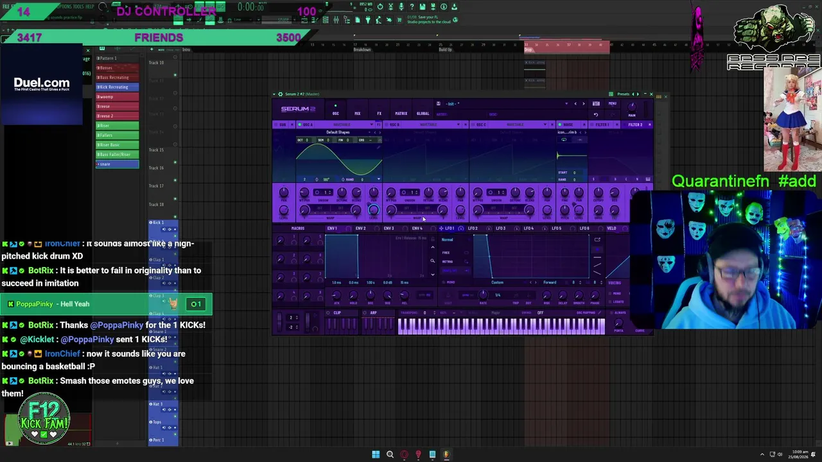Viewport: 822px width, 462px height.
Task: Click the envelope zoom magnifier icon
Action: pyautogui.click(x=432, y=261)
